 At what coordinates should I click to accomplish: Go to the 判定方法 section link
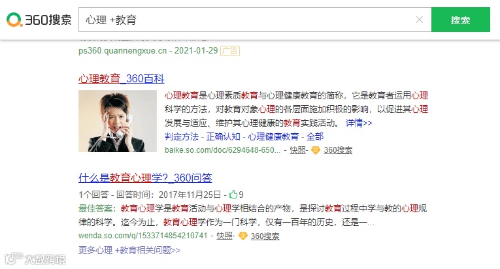pyautogui.click(x=182, y=136)
